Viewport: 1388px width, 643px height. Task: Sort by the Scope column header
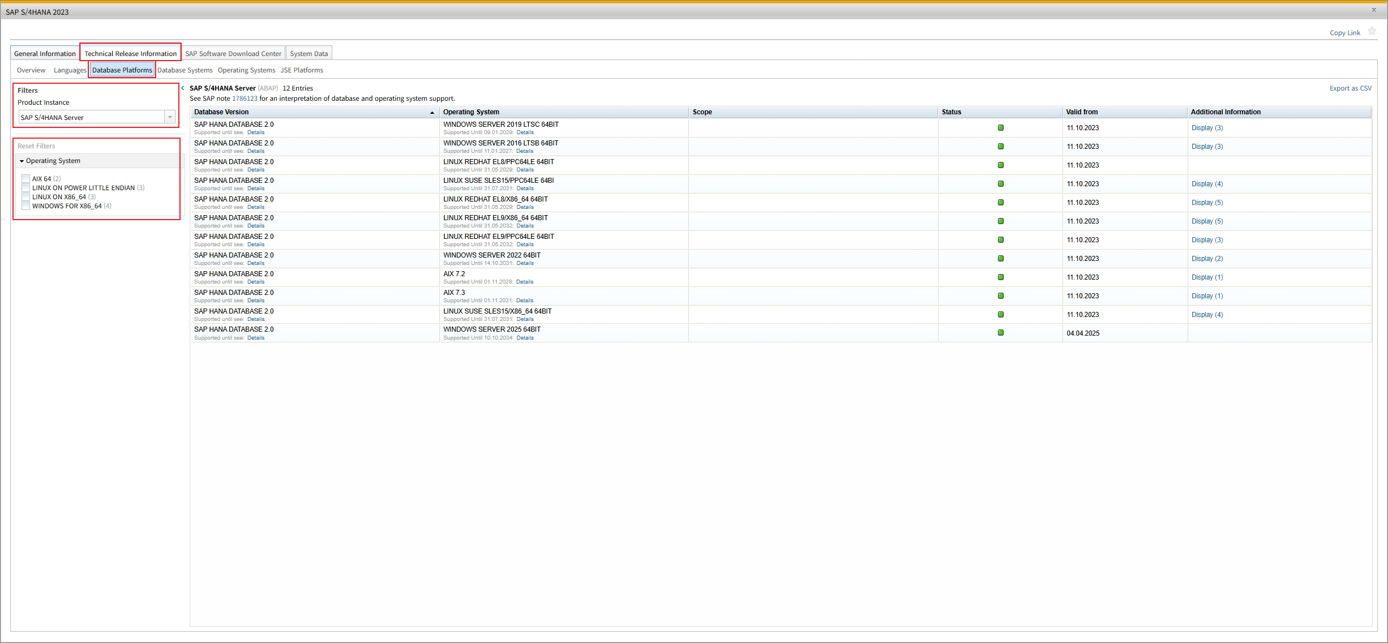tap(813, 112)
